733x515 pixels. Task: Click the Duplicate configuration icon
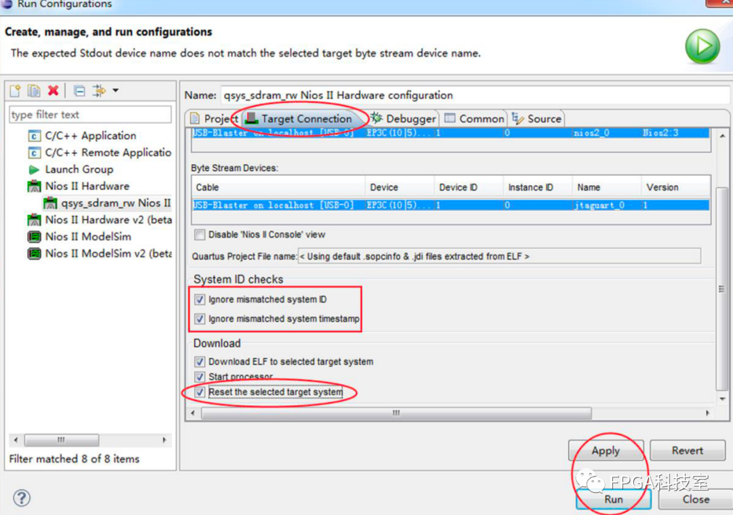(x=33, y=91)
